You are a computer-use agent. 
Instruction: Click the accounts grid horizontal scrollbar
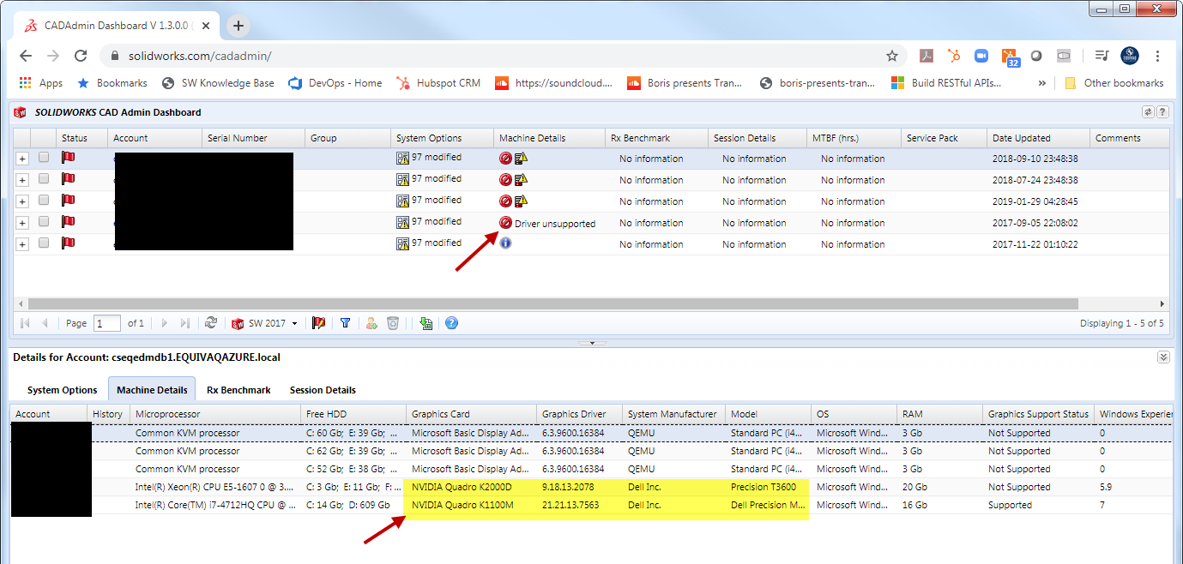[552, 303]
